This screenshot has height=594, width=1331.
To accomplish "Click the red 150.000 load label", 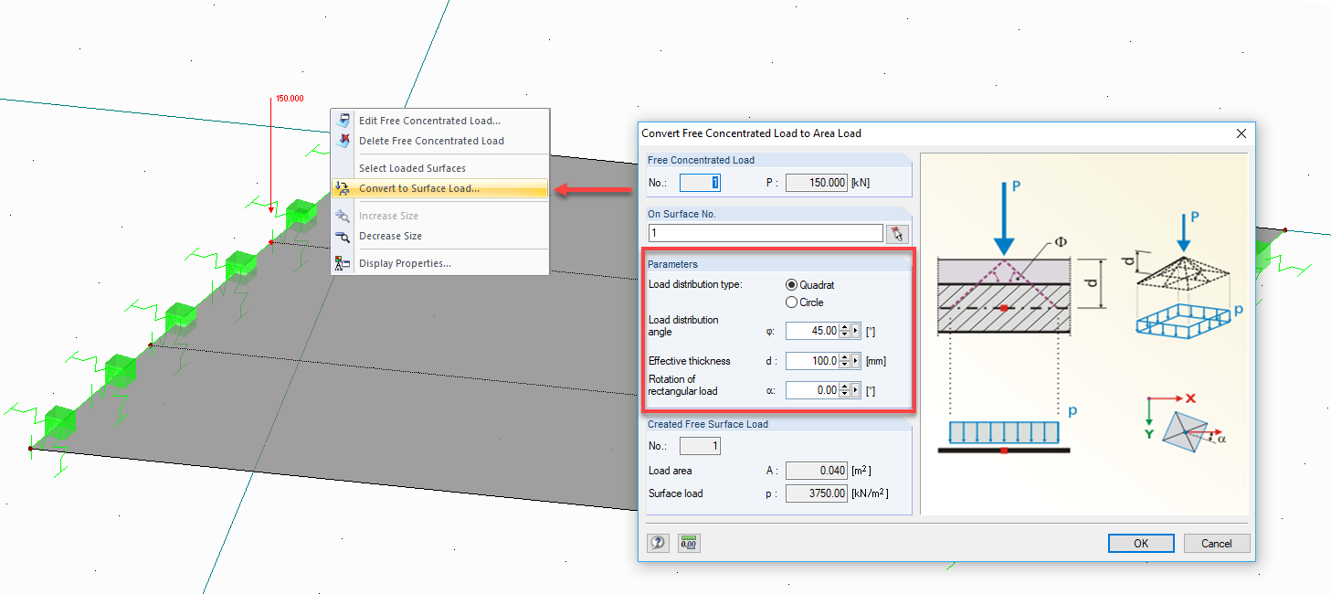I will (x=290, y=99).
